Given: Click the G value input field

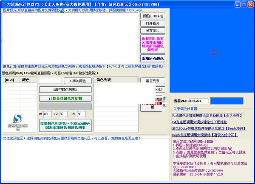Looking at the screenshot, I should [63, 114].
